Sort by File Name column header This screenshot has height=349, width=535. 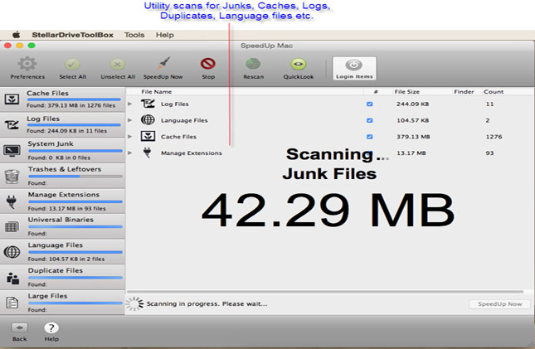pos(156,91)
